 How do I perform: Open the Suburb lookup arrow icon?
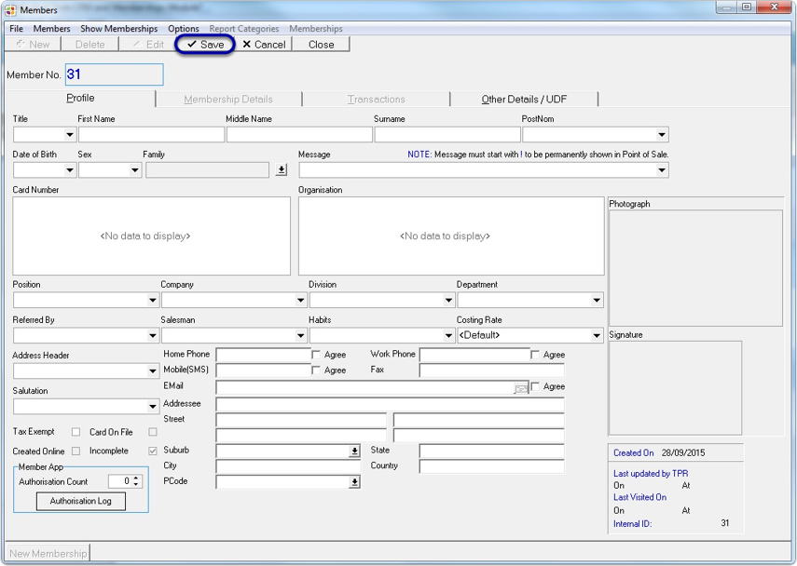pyautogui.click(x=355, y=450)
